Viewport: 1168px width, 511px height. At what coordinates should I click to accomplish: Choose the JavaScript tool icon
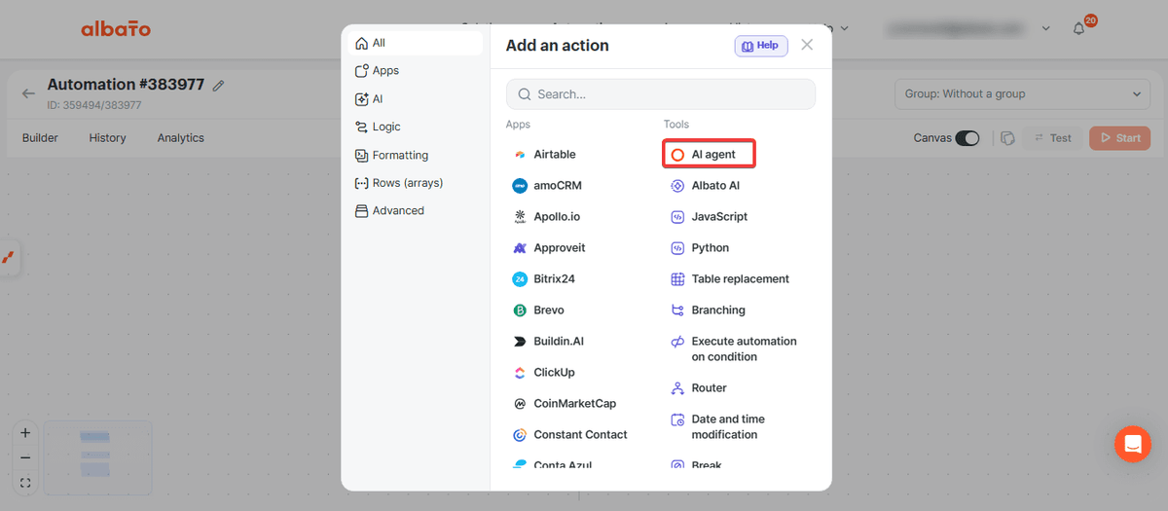coord(677,217)
